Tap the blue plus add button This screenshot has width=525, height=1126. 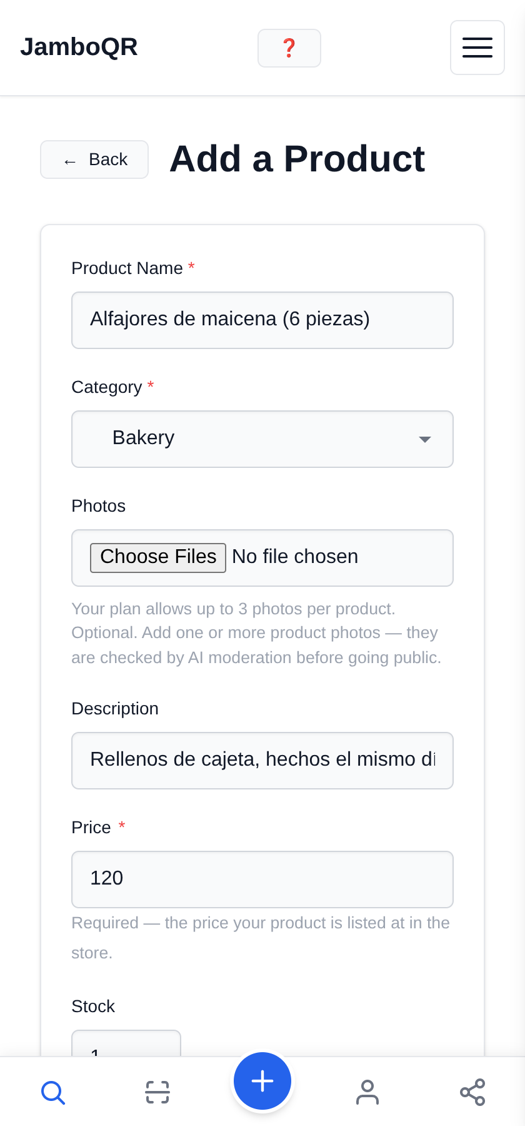click(262, 1081)
